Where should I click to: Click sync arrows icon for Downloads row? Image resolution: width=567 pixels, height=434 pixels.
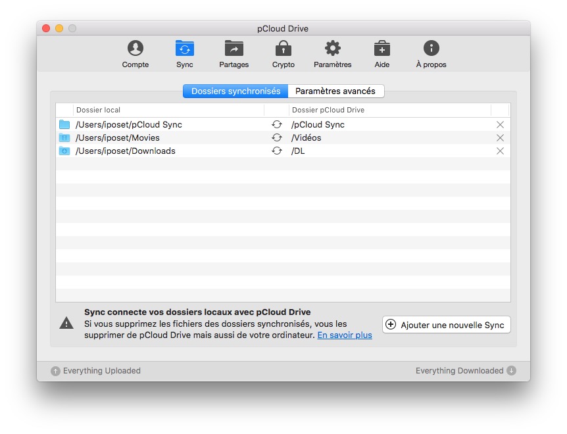(x=277, y=151)
